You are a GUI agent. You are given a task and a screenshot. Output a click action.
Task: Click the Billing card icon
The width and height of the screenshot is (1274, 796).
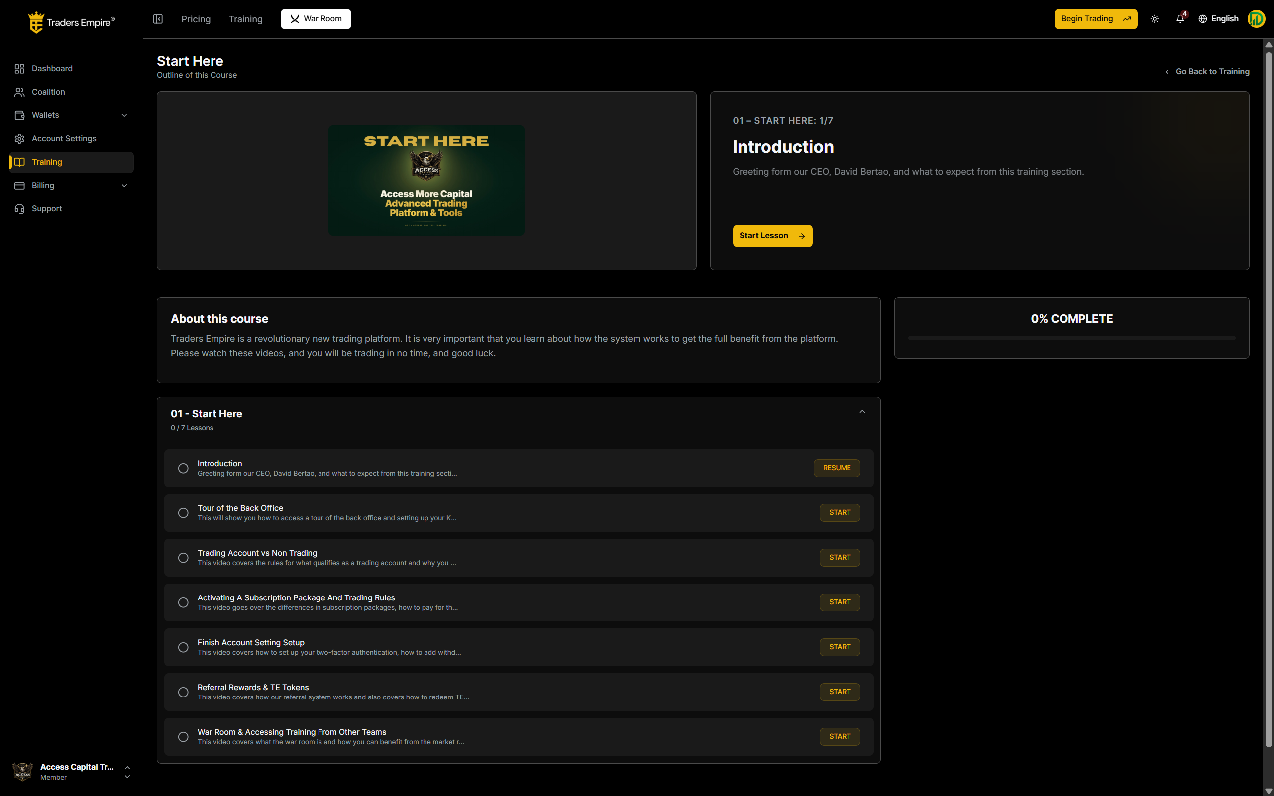click(x=19, y=185)
